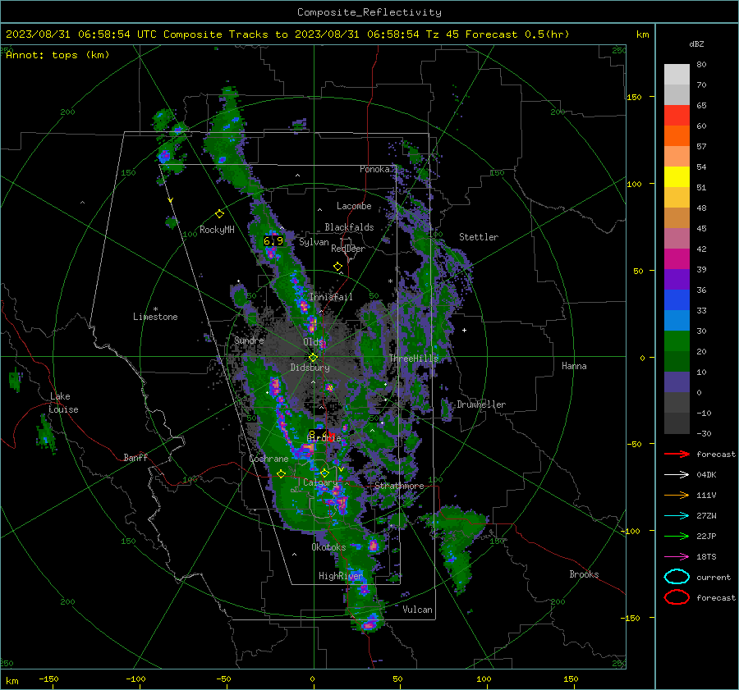The width and height of the screenshot is (739, 690).
Task: Click the Blackfalds town label
Action: (x=349, y=227)
